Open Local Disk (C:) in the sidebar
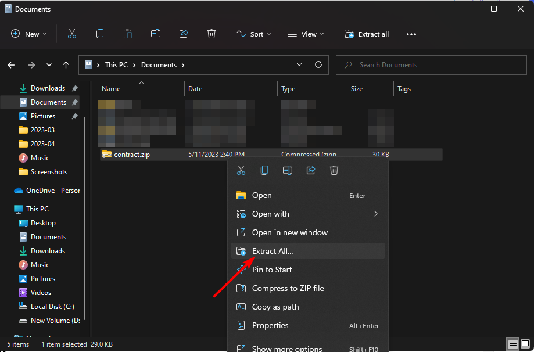Screen dimensions: 534x352 (52, 307)
